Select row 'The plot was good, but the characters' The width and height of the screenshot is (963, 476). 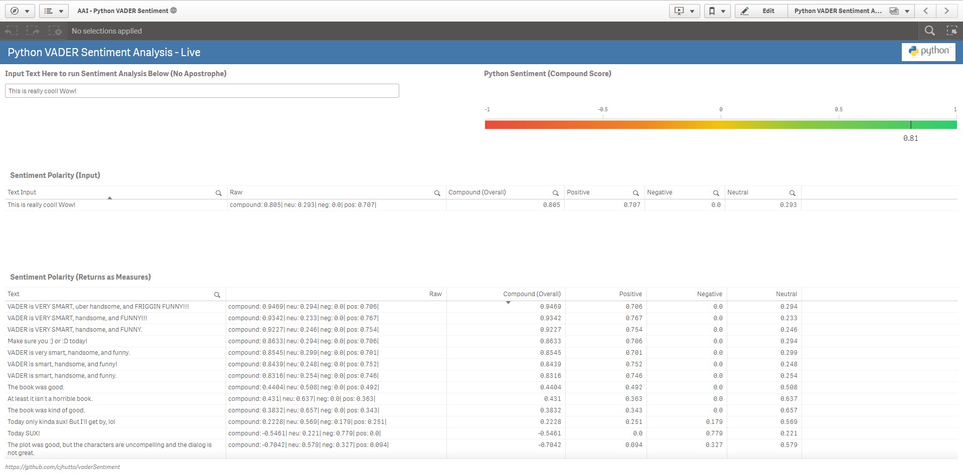coord(115,449)
